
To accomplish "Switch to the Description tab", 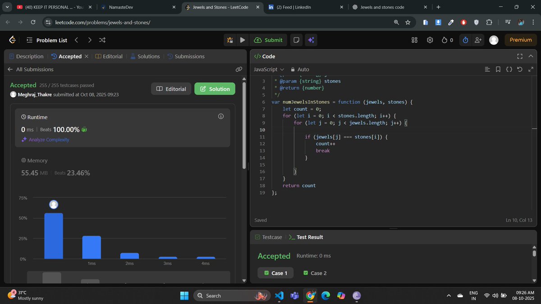I will click(x=26, y=56).
